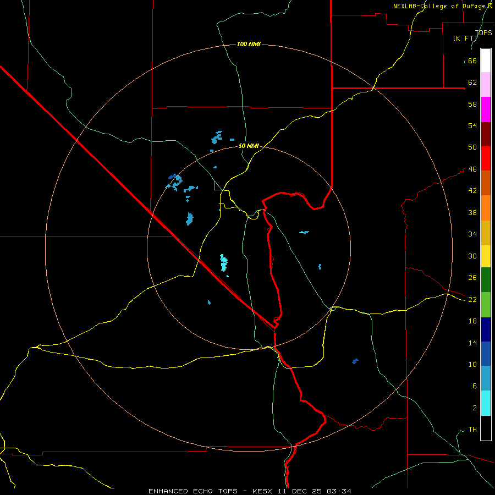
Task: Click the "34" legend value
Action: click(x=472, y=234)
